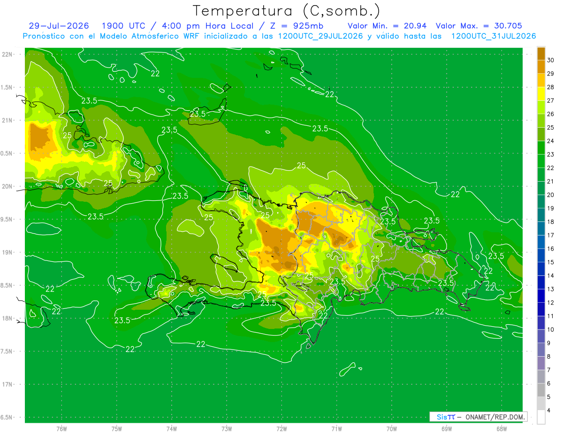The width and height of the screenshot is (563, 435).
Task: Click the "69W" longitude axis label
Action: pyautogui.click(x=446, y=428)
